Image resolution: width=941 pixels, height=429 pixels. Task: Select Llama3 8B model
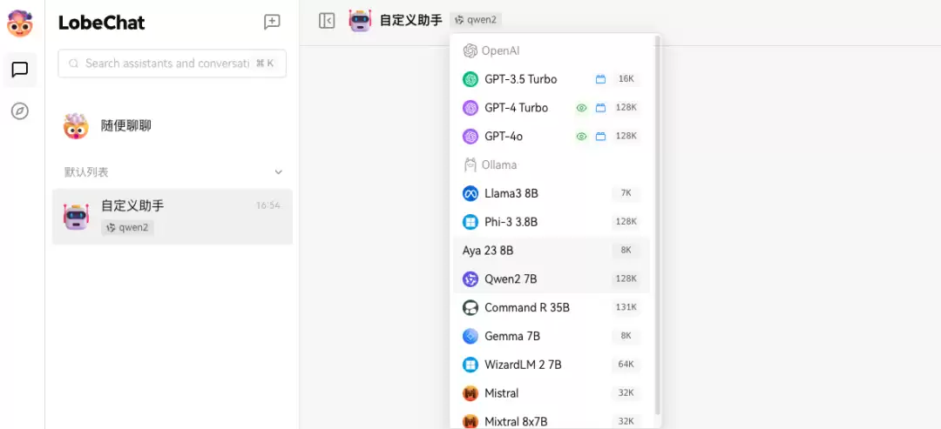551,193
